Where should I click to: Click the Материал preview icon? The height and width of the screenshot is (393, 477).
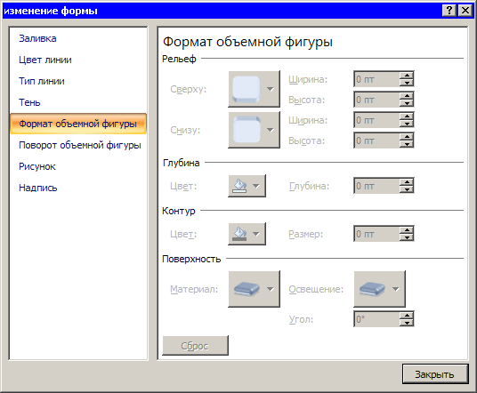click(x=247, y=289)
